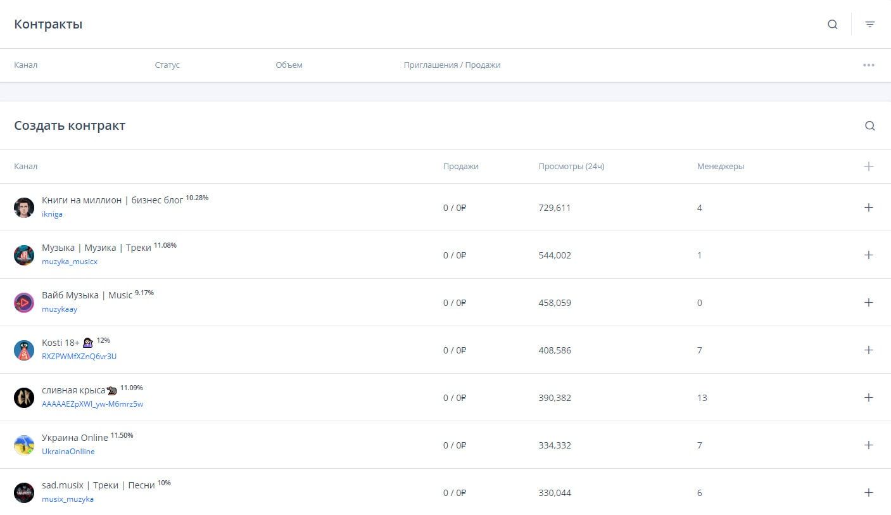Open the RXZPWMfXZnQ6vr3U channel link
The image size is (891, 515).
pos(79,357)
